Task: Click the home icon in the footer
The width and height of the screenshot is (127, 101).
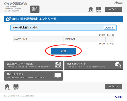Action: pos(7,87)
